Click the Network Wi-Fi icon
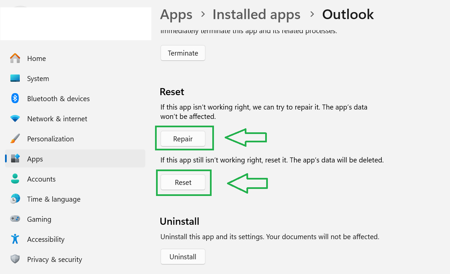450x274 pixels. pos(15,119)
